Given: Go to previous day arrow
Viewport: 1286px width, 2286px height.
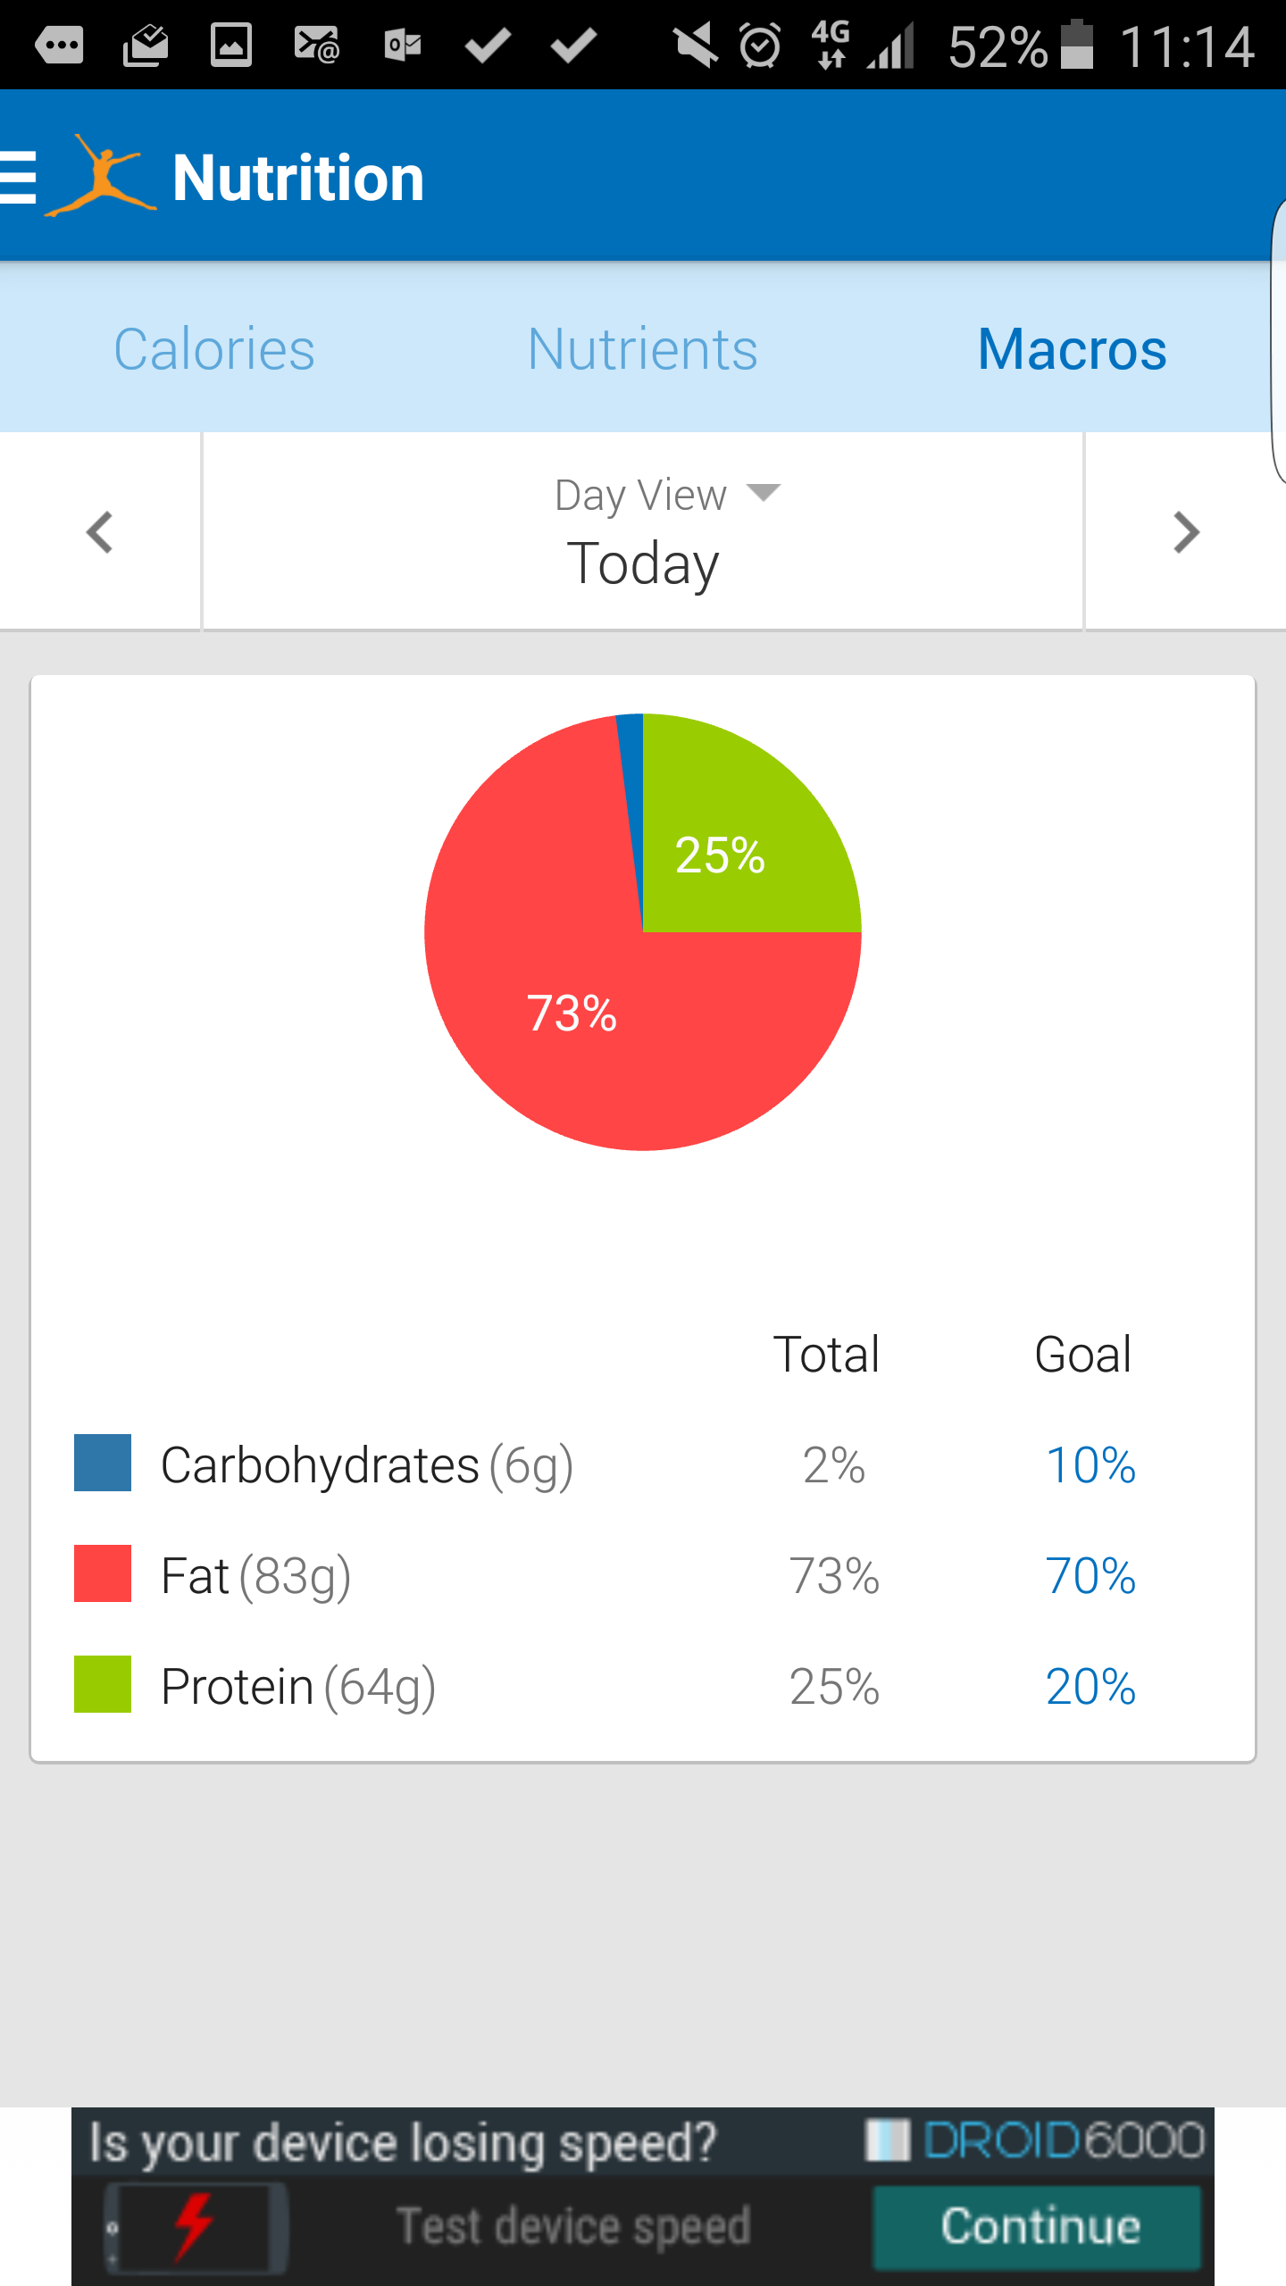Looking at the screenshot, I should 99,533.
